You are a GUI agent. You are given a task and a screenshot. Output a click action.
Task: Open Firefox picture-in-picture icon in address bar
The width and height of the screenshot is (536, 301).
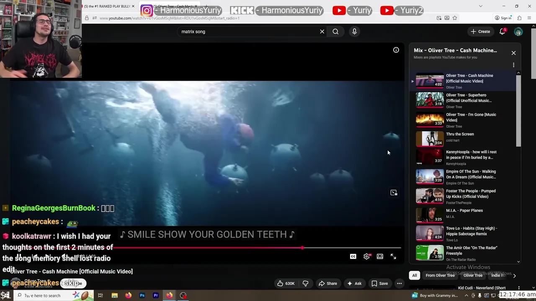pos(439,18)
